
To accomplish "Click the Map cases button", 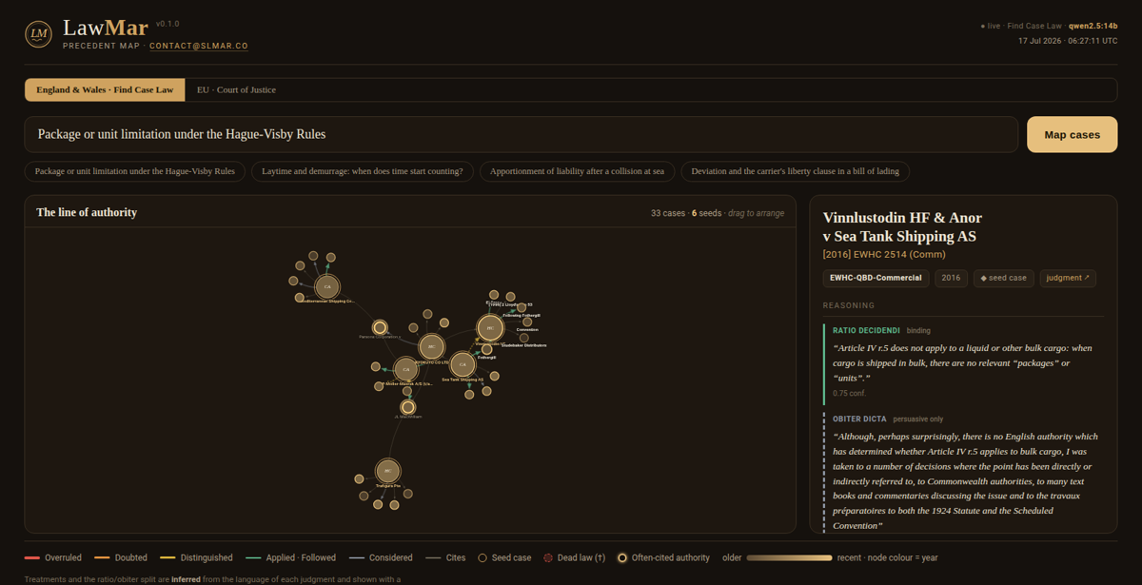I will click(1072, 134).
